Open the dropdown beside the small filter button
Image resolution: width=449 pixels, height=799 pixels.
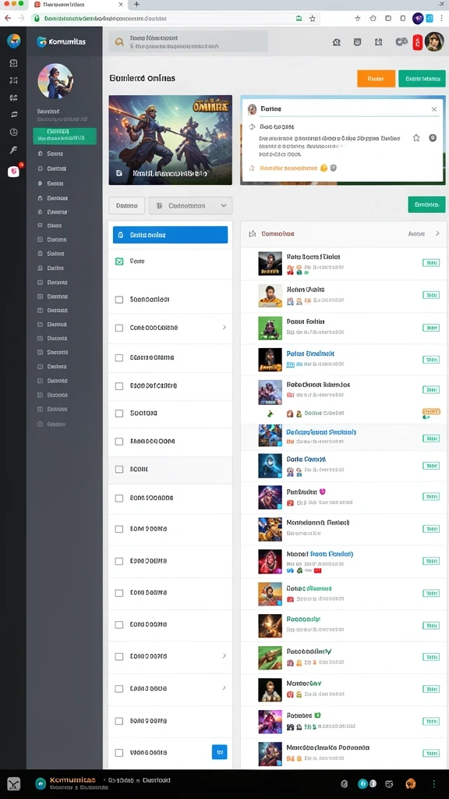point(190,205)
